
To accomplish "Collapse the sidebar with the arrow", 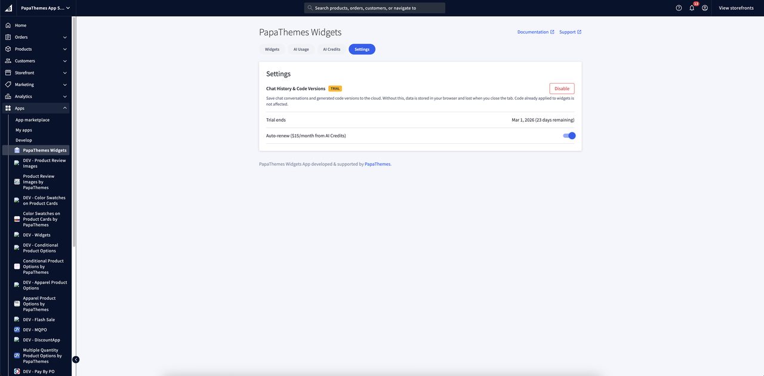I will click(x=75, y=359).
